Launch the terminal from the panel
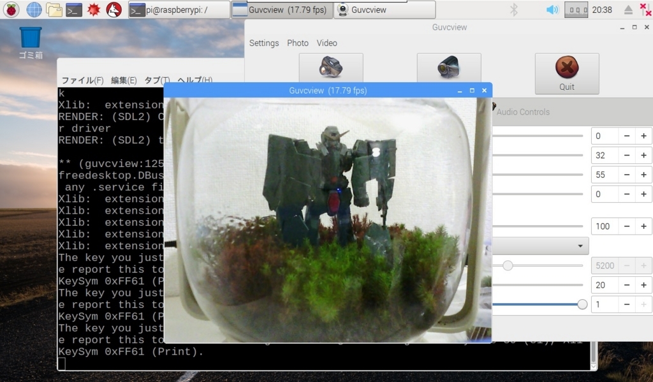Screen dimensions: 653x382 pyautogui.click(x=74, y=10)
